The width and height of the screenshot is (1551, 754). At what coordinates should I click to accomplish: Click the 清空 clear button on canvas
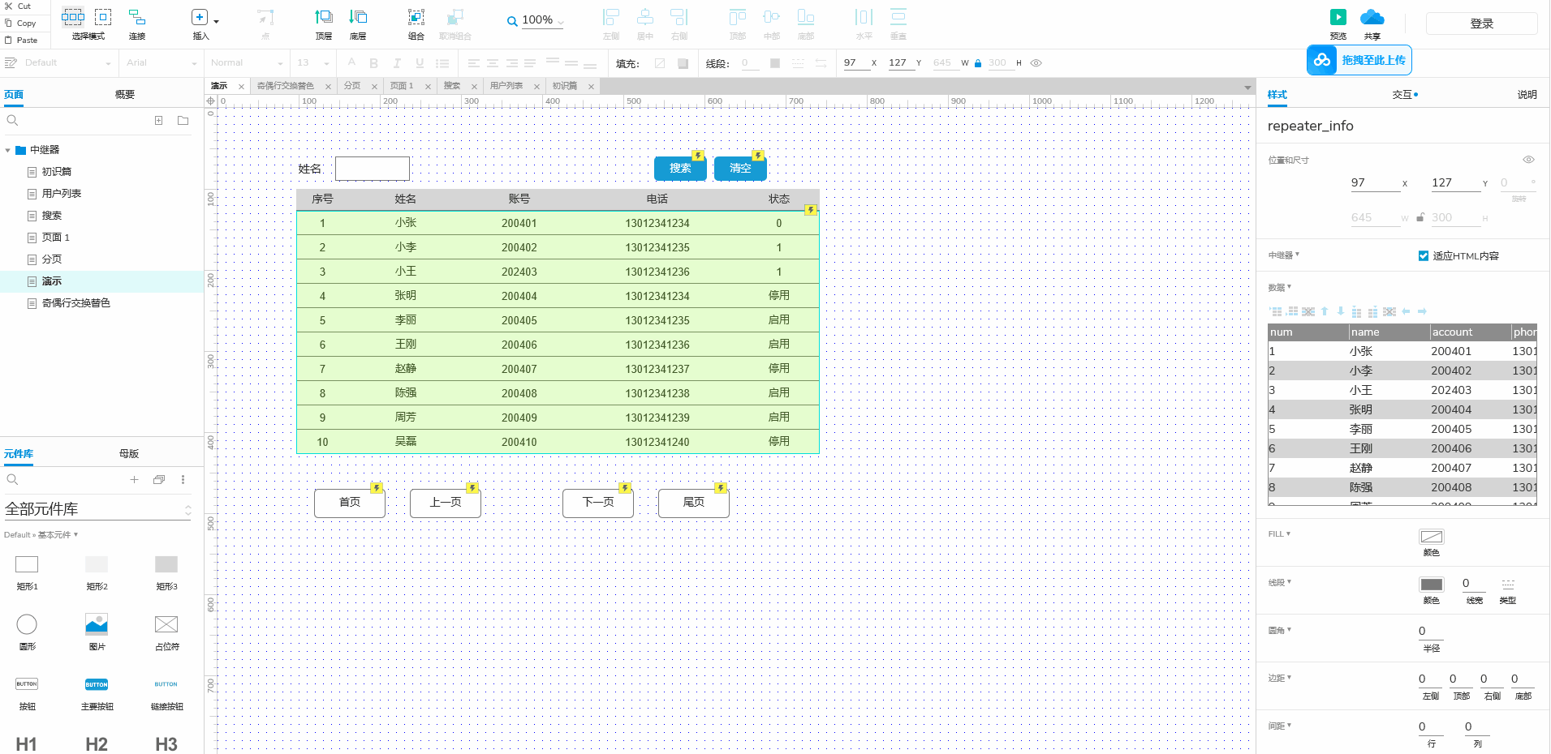[x=740, y=168]
